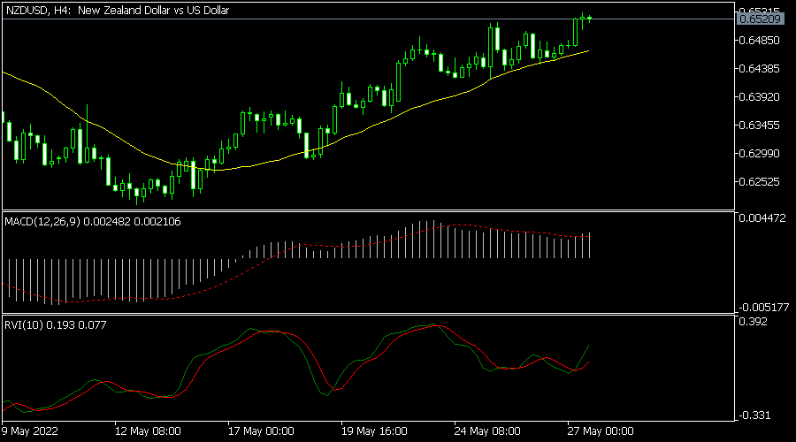Click MACD scale value -0.005177

pyautogui.click(x=764, y=307)
